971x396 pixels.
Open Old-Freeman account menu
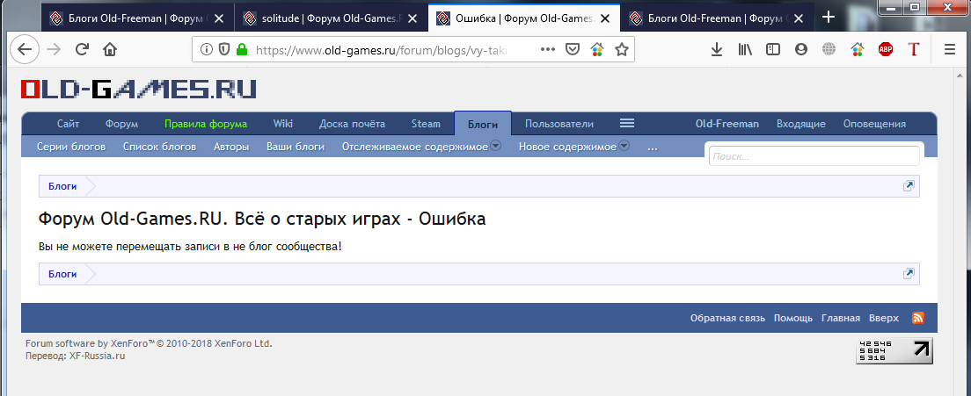click(x=727, y=124)
